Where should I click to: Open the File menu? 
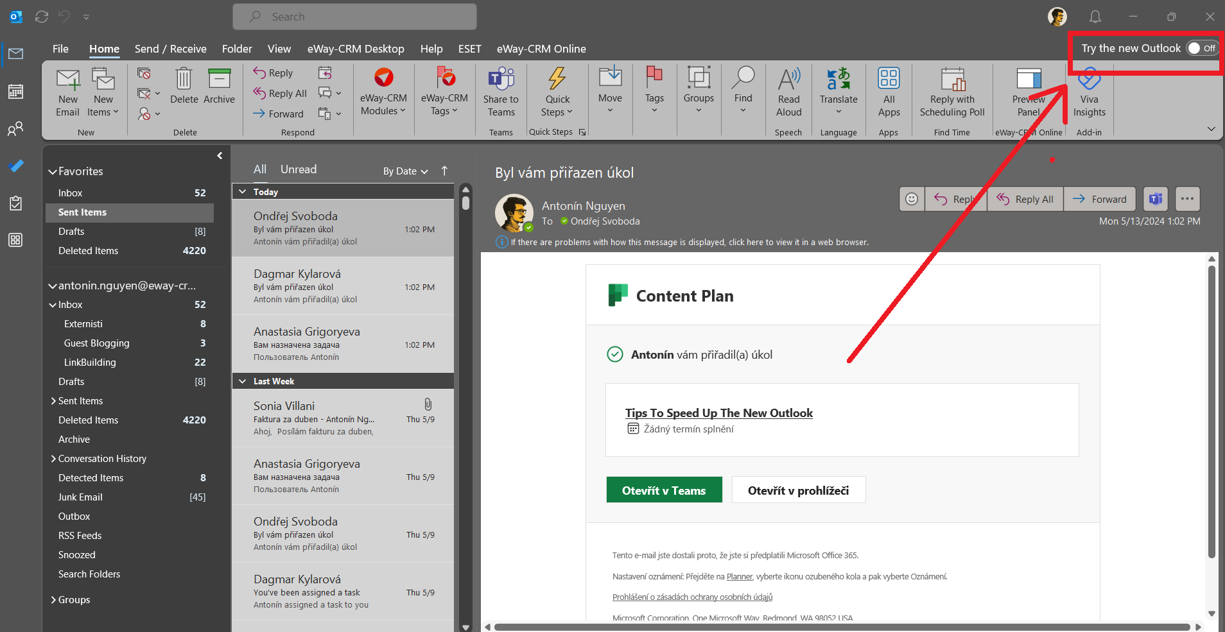coord(60,49)
